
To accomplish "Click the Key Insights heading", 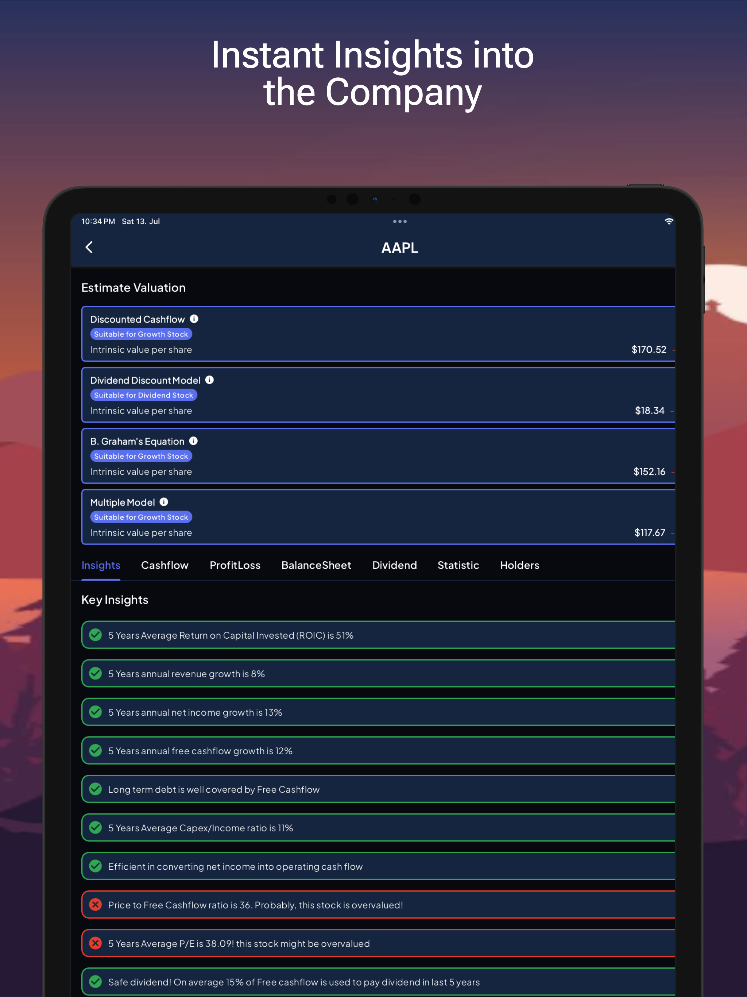I will click(x=115, y=600).
